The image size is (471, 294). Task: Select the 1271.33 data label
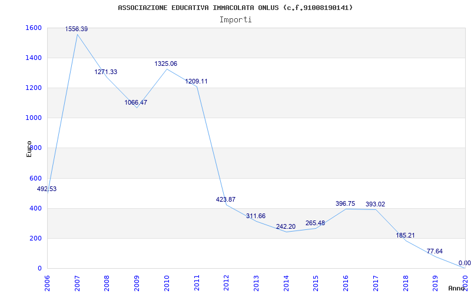pyautogui.click(x=106, y=72)
